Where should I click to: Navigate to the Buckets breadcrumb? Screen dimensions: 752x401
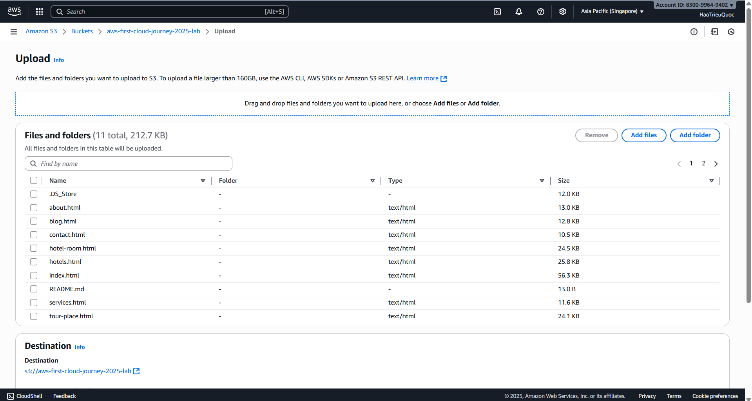[x=82, y=31]
